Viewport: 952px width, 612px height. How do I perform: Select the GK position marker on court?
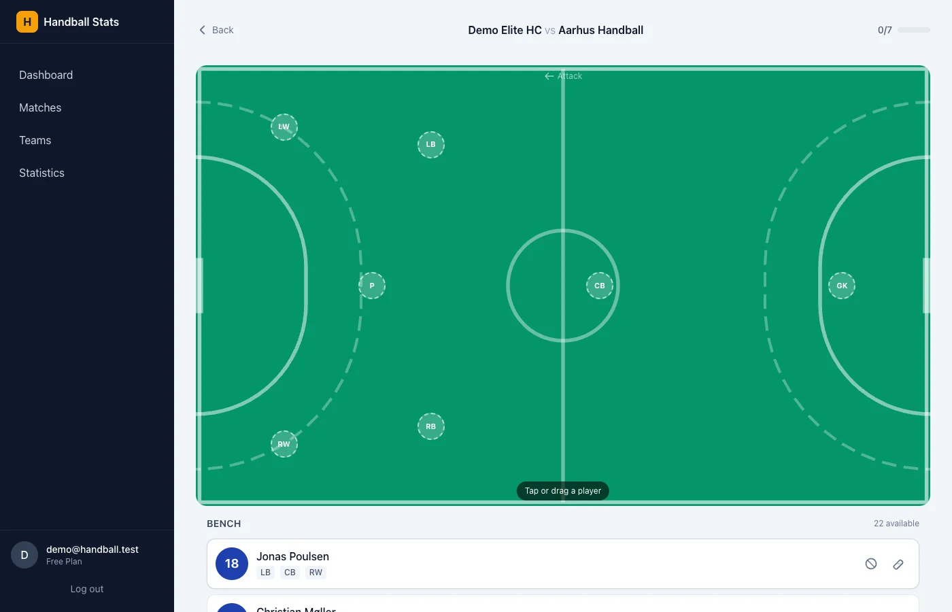point(842,286)
